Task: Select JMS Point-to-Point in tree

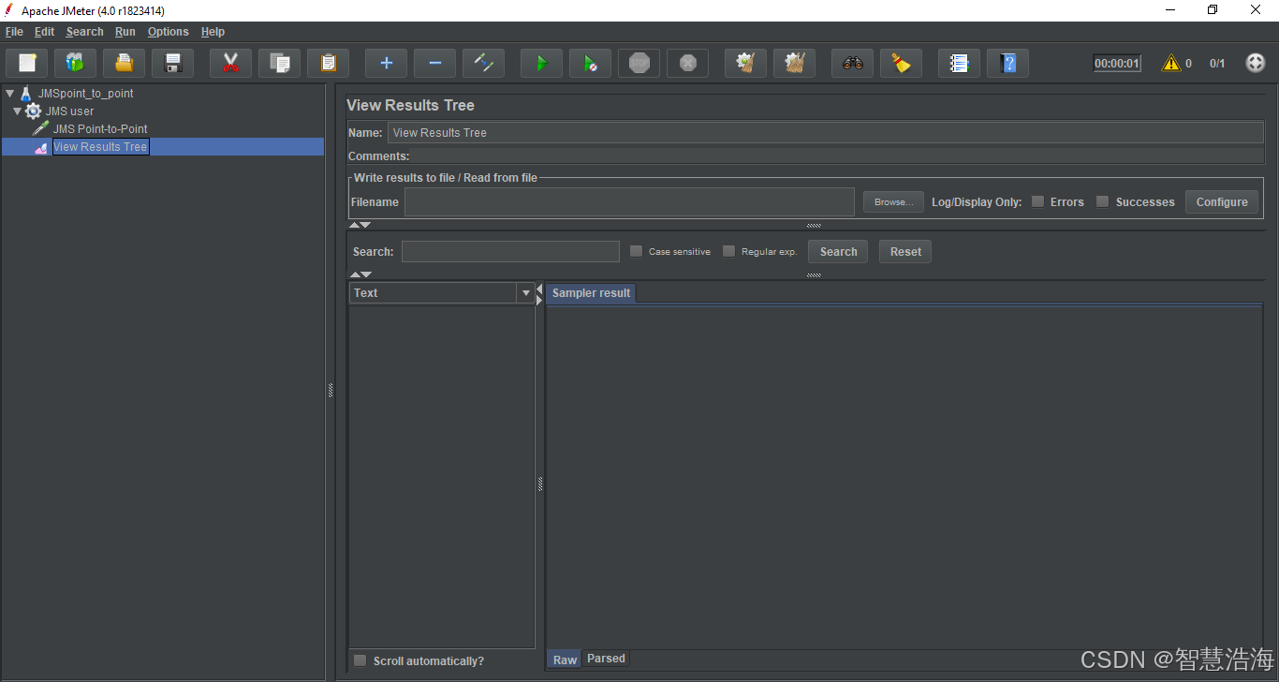Action: pyautogui.click(x=100, y=129)
